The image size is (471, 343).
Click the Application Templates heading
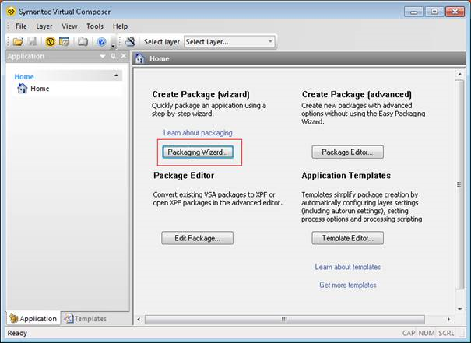click(346, 175)
